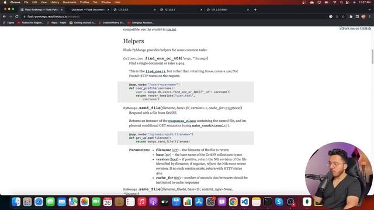
Task: Open Wi-Fi status in menu bar
Action: 335,2
